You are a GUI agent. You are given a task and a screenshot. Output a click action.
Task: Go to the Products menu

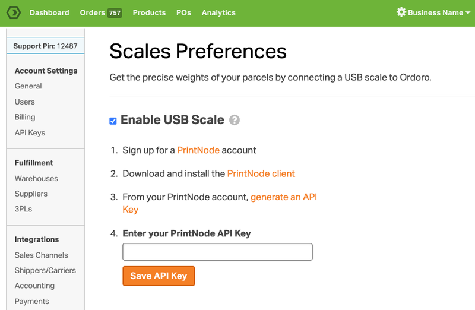tap(149, 12)
